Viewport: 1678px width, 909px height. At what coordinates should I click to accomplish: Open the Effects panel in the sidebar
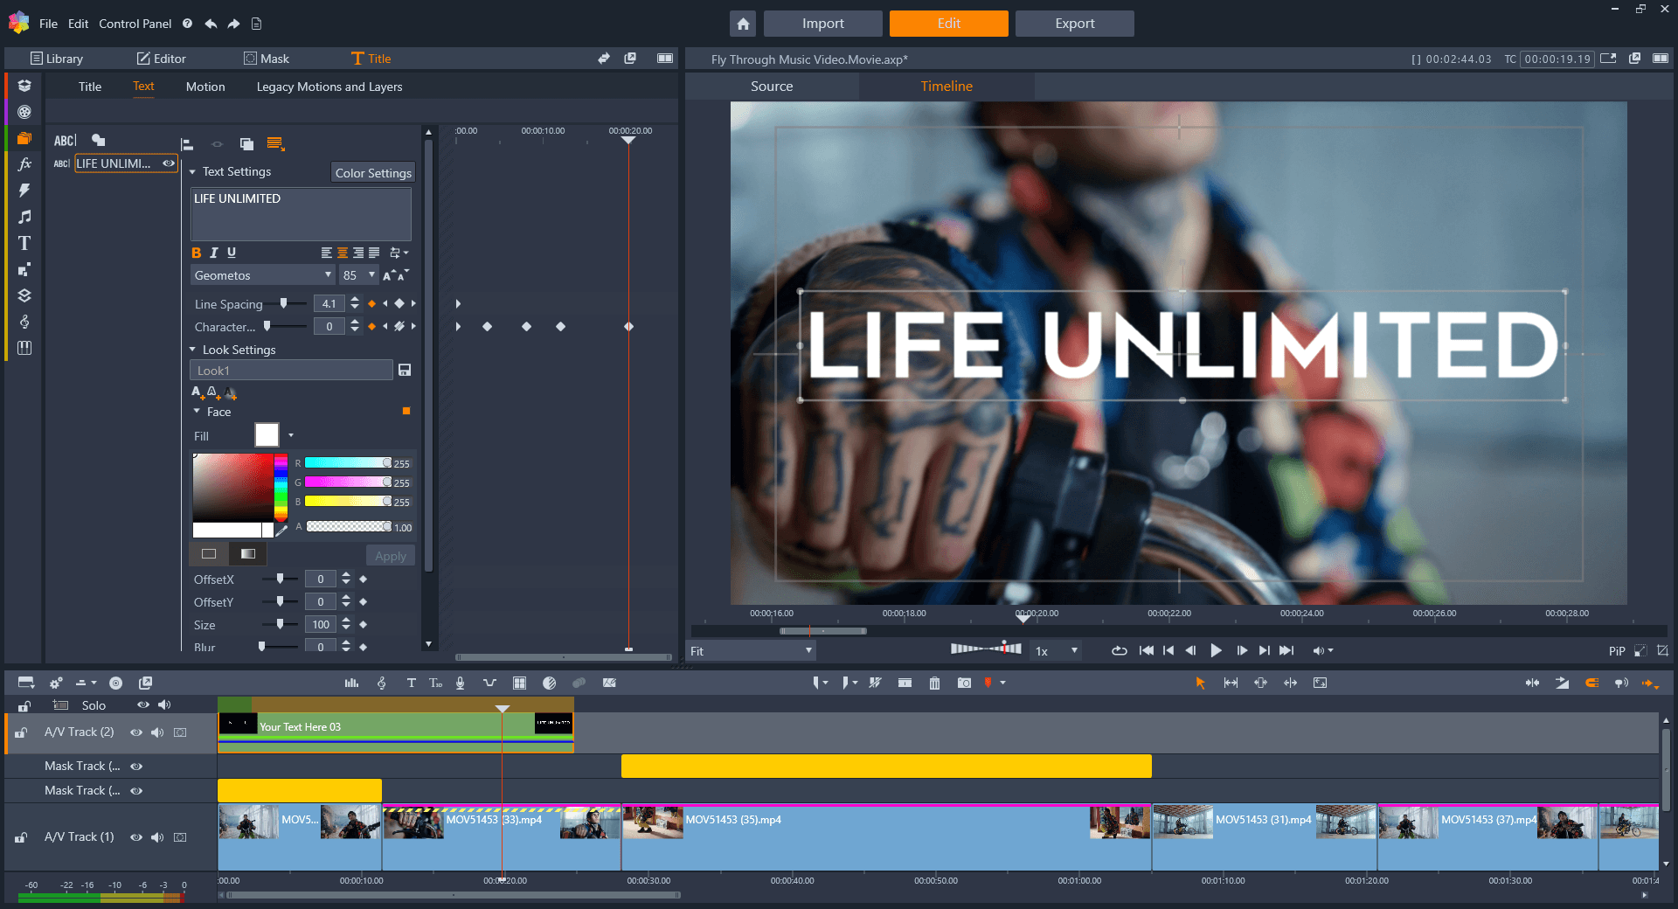(24, 163)
